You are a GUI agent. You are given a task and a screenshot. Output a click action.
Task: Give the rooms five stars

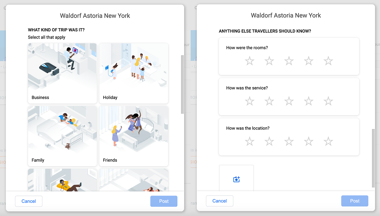click(328, 61)
